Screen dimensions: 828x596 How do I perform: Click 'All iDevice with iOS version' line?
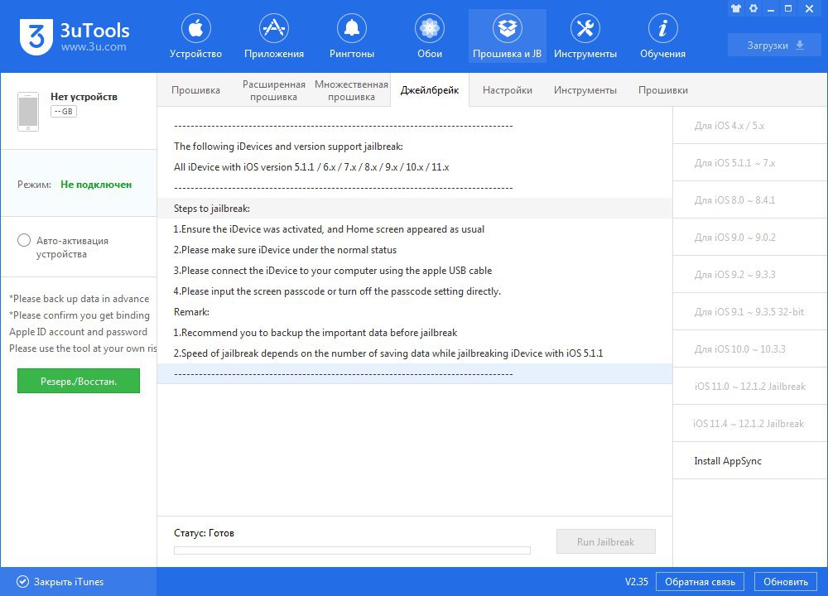311,167
